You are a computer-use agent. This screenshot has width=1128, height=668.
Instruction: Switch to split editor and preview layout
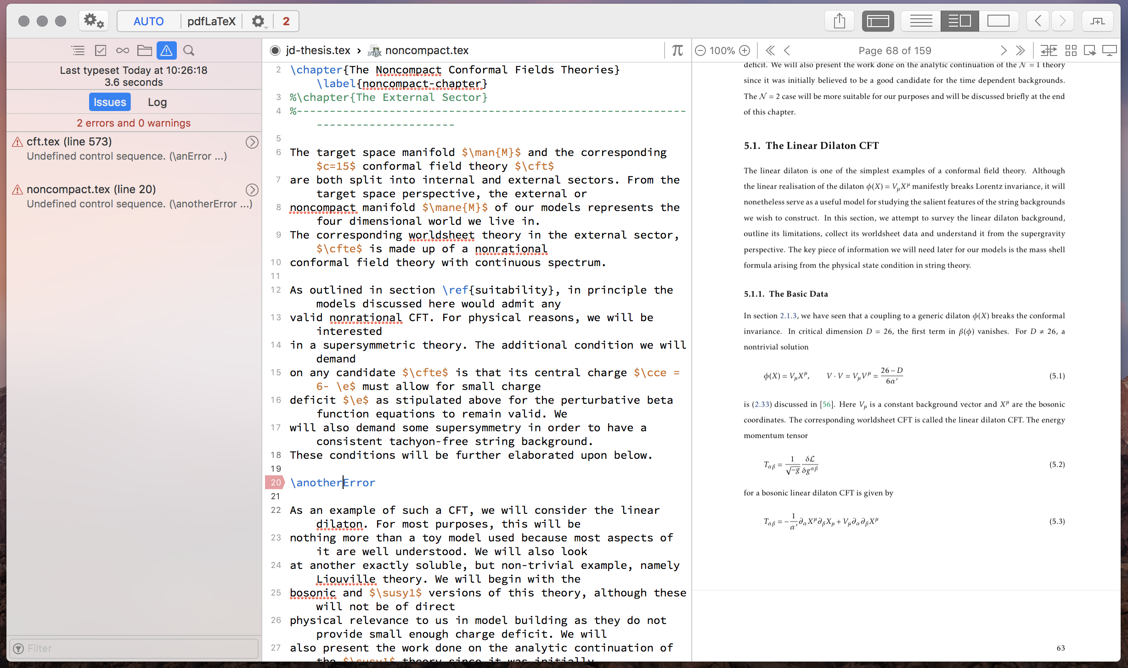tap(959, 21)
